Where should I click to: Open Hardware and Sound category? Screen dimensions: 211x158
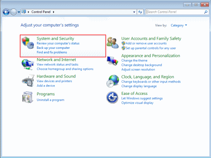56,76
